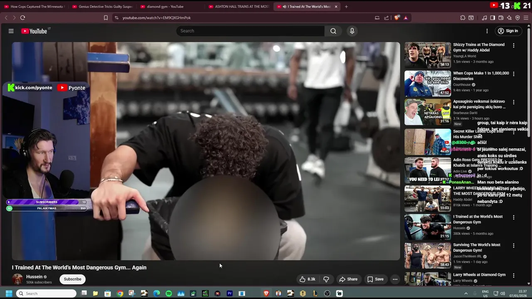
Task: Switch to the ASHTON HALL TRAINS tab
Action: pyautogui.click(x=239, y=7)
